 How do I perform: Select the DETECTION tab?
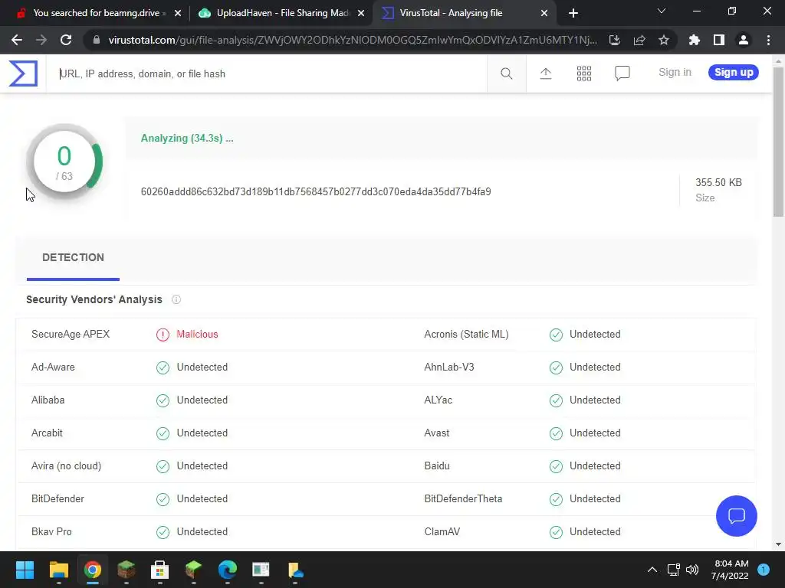tap(73, 257)
